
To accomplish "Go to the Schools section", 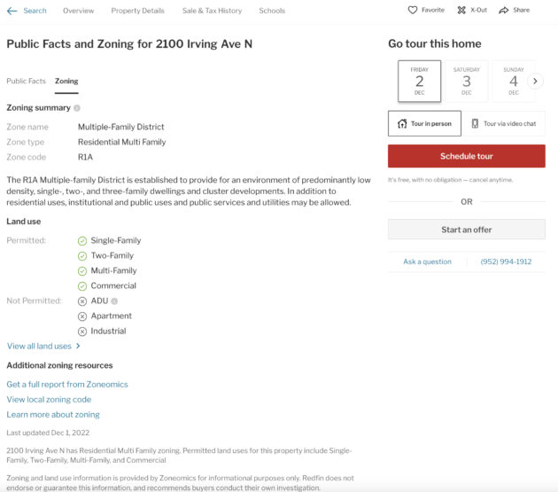I will click(x=272, y=11).
